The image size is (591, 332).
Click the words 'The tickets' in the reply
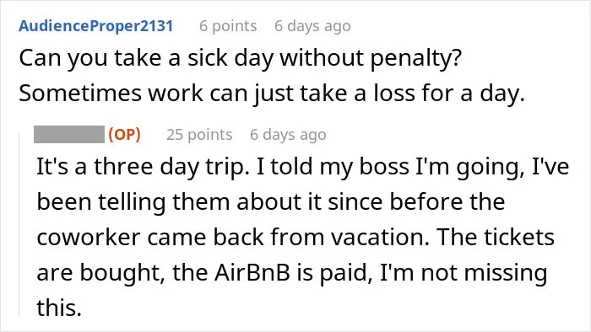tap(496, 238)
